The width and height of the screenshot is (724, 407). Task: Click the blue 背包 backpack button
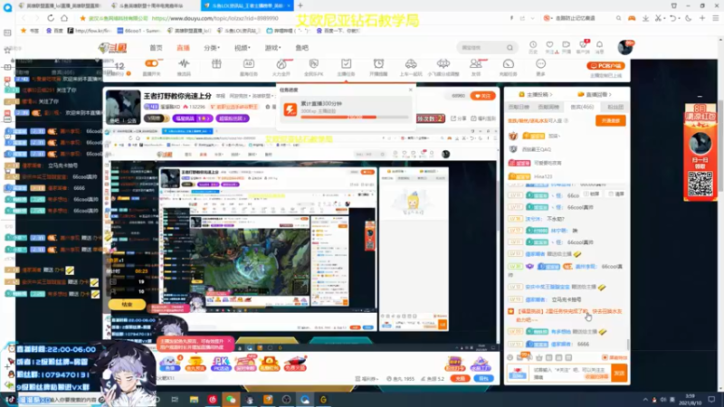click(x=483, y=378)
